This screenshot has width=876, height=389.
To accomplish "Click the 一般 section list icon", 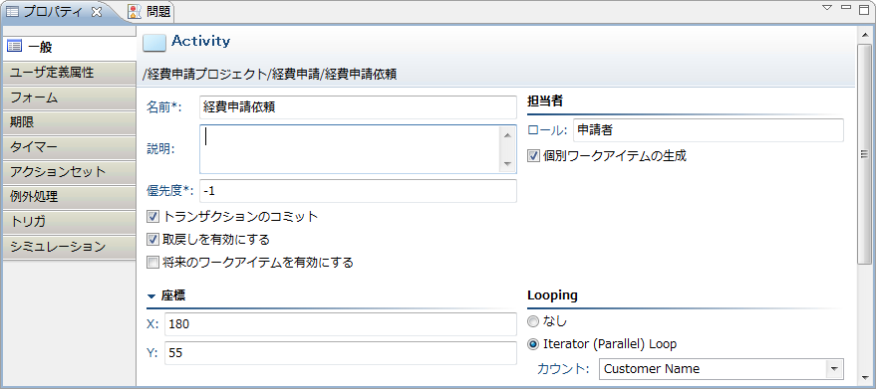I will point(15,47).
